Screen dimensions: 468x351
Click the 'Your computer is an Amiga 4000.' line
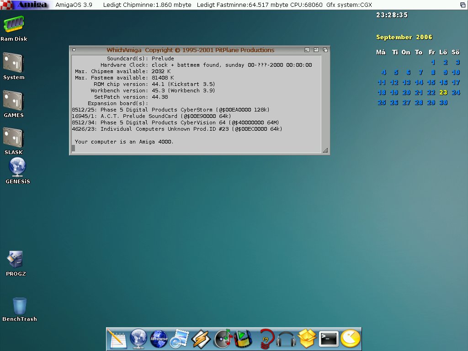point(124,142)
